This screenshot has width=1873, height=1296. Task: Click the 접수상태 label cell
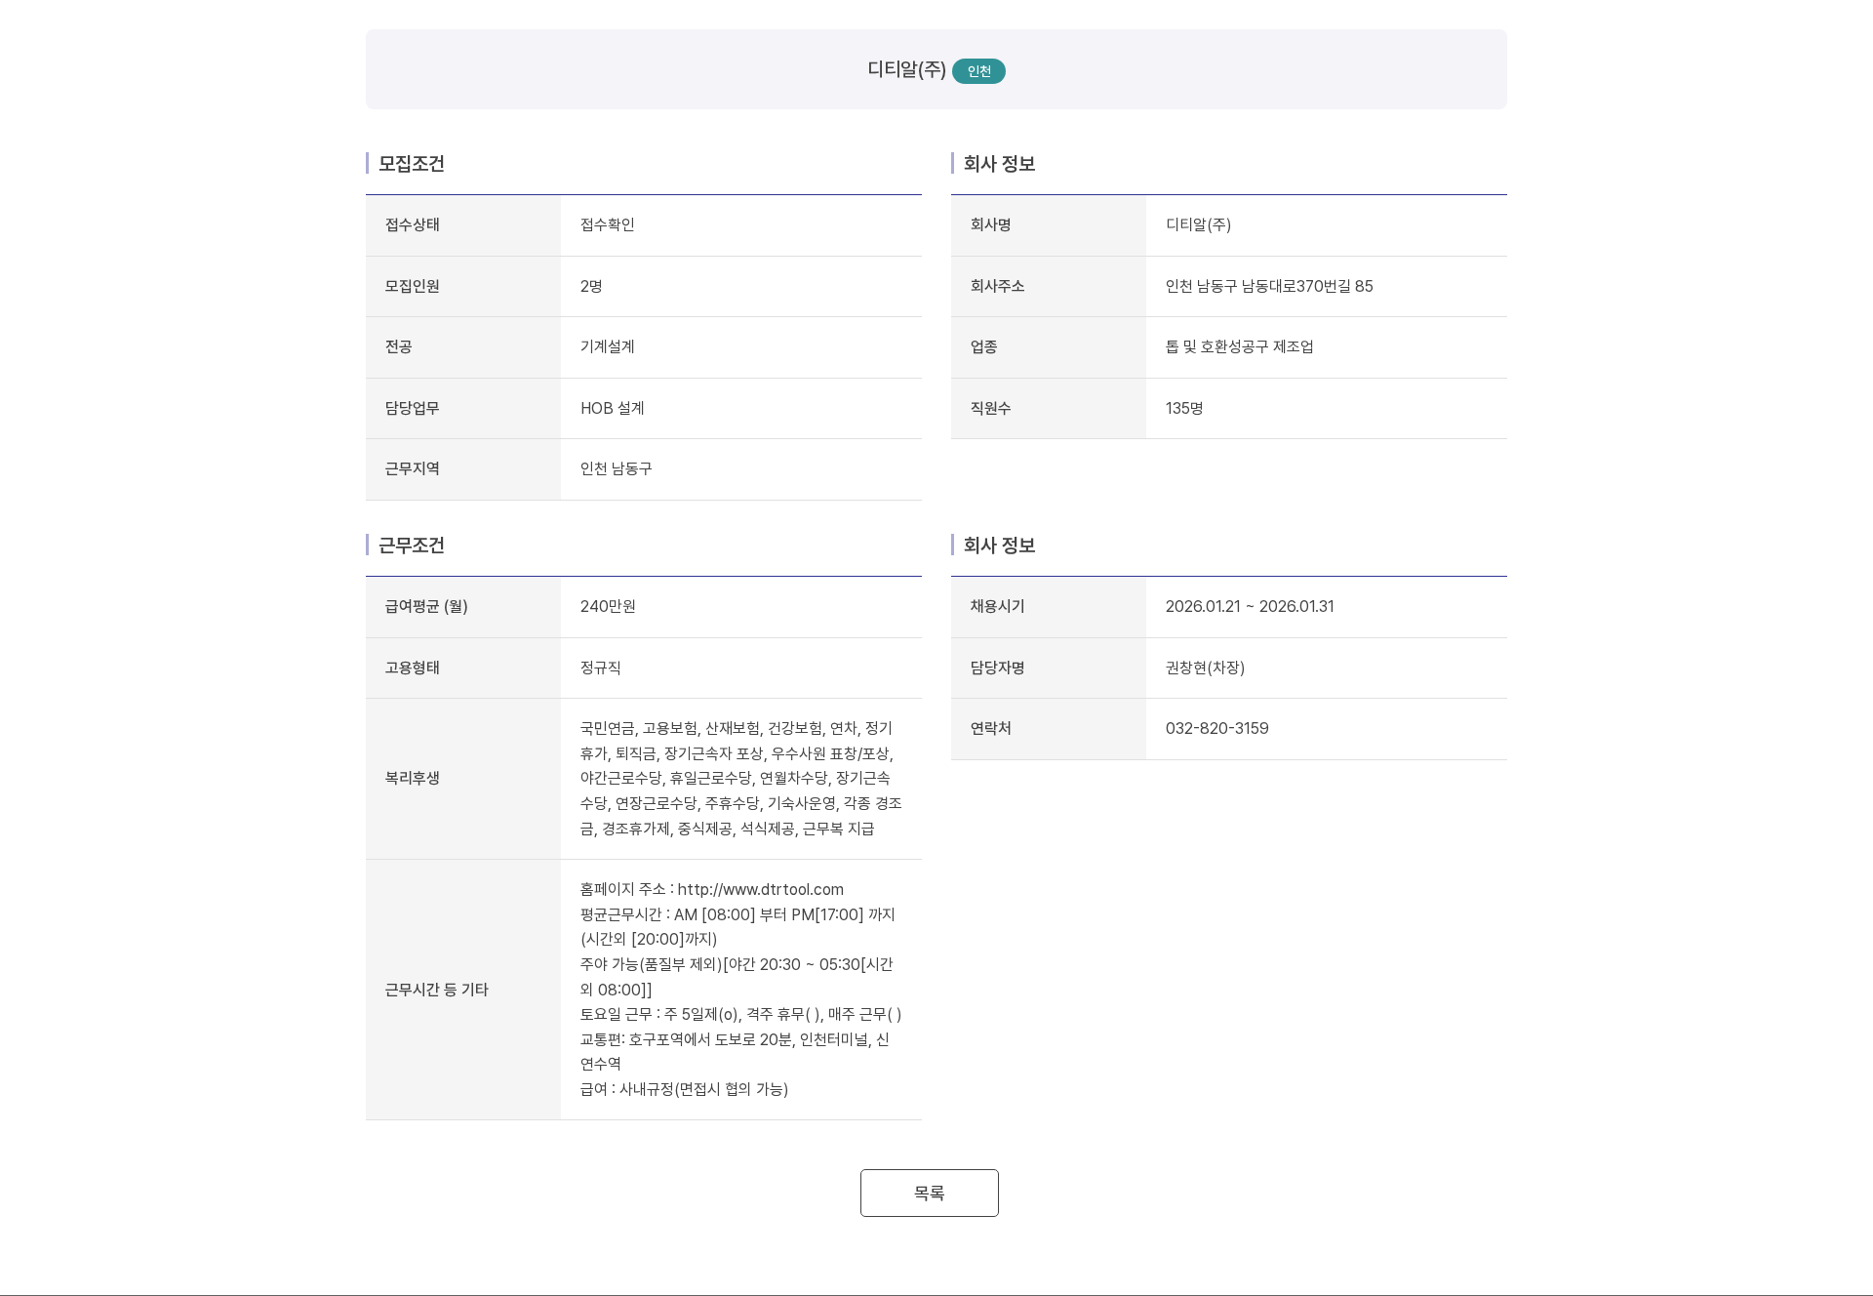[x=463, y=225]
